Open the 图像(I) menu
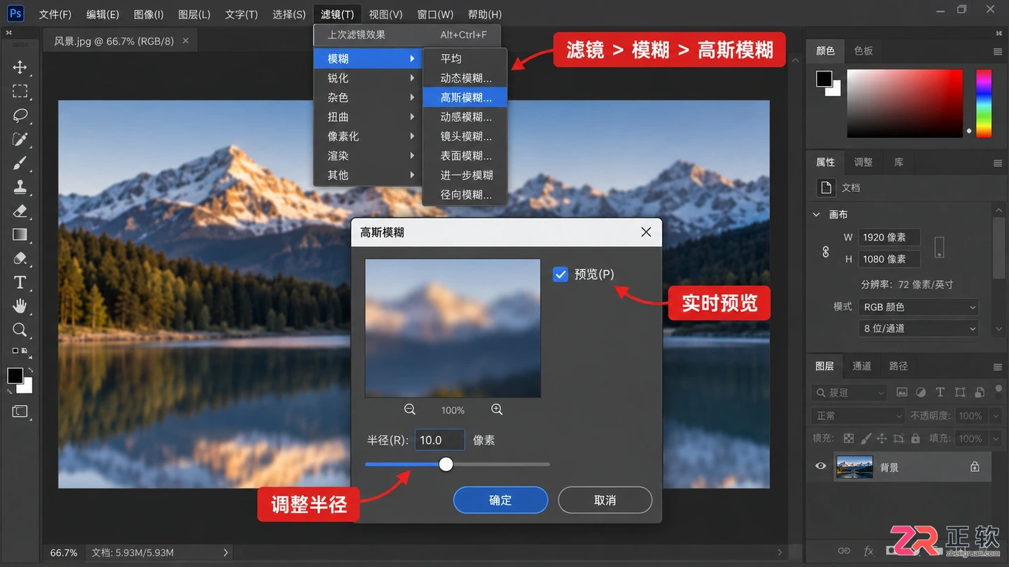Viewport: 1009px width, 567px height. point(149,14)
